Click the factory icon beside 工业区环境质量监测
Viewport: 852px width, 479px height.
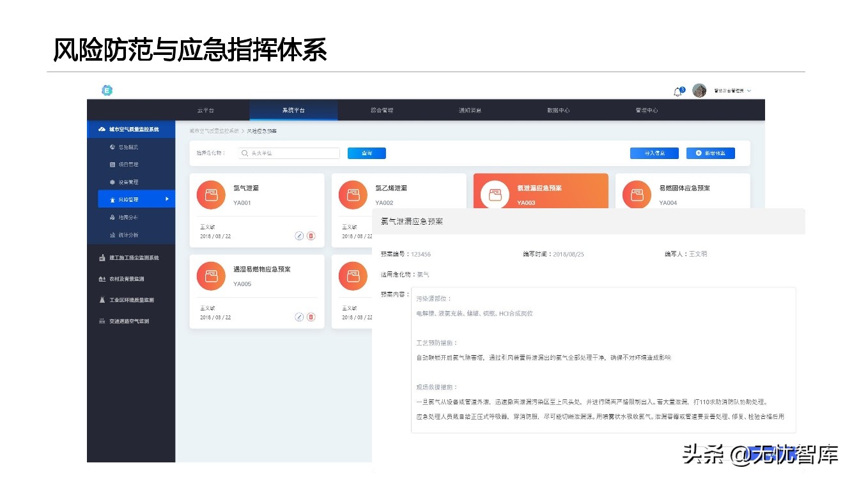[x=102, y=300]
